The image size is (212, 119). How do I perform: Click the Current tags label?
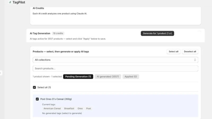click(49, 104)
